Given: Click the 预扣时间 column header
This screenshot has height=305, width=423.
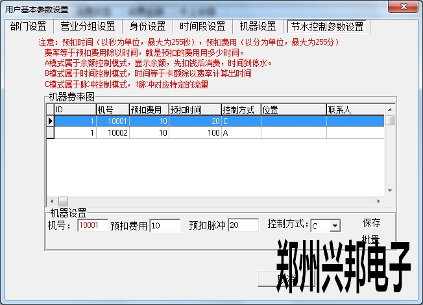Looking at the screenshot, I should click(x=195, y=109).
